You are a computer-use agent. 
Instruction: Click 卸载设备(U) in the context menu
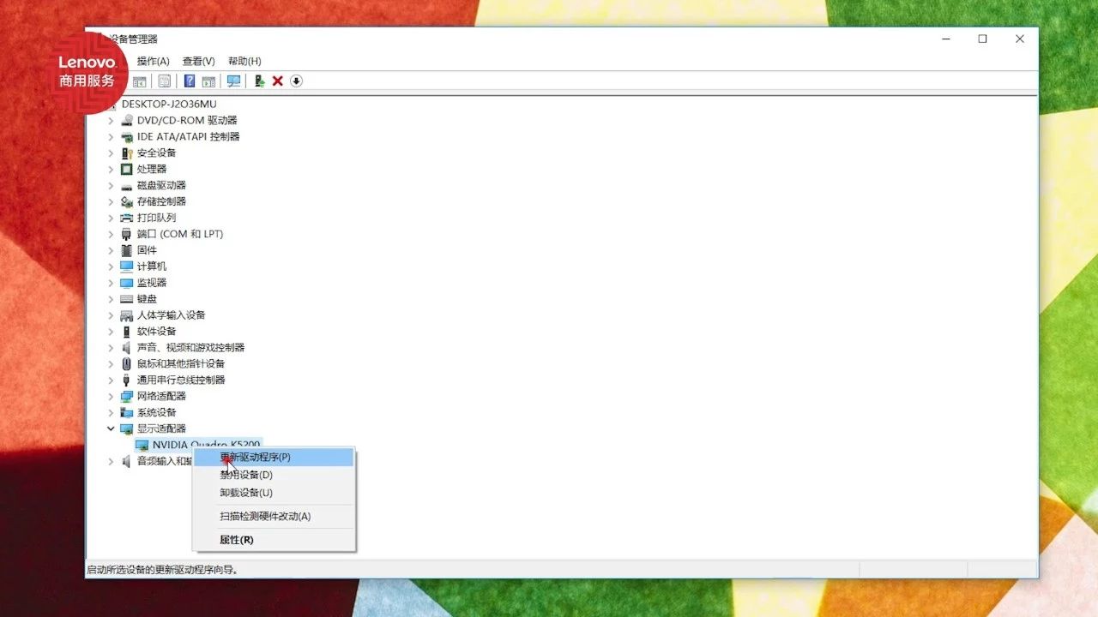(x=246, y=493)
